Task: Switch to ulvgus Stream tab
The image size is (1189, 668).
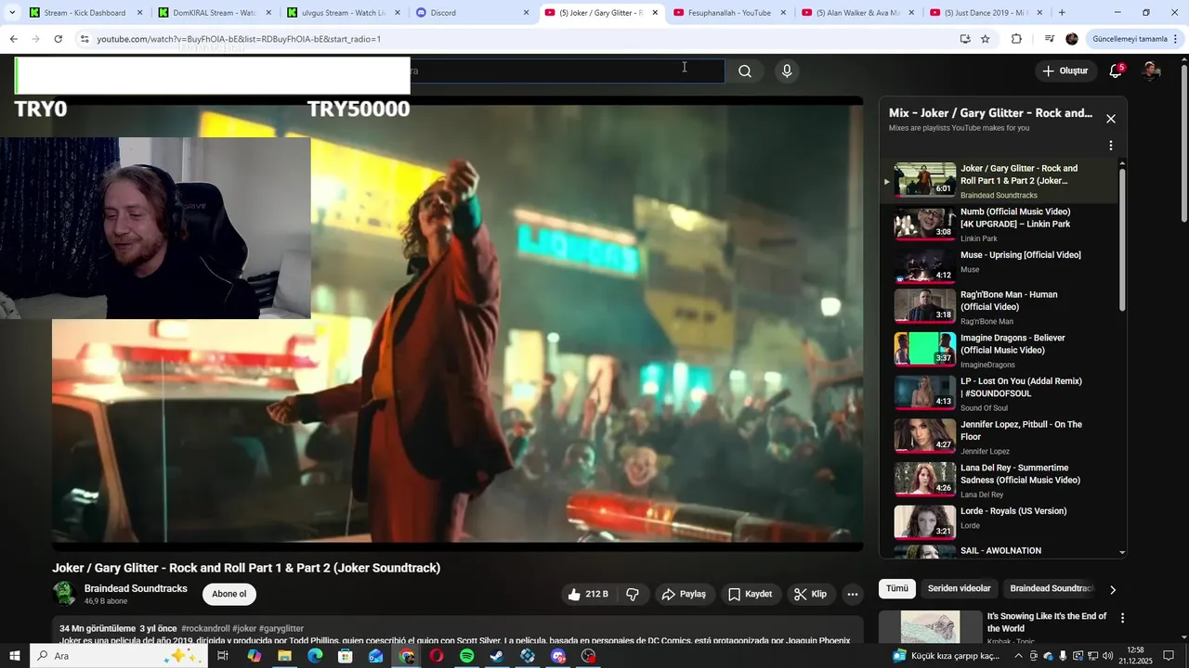Action: [343, 13]
